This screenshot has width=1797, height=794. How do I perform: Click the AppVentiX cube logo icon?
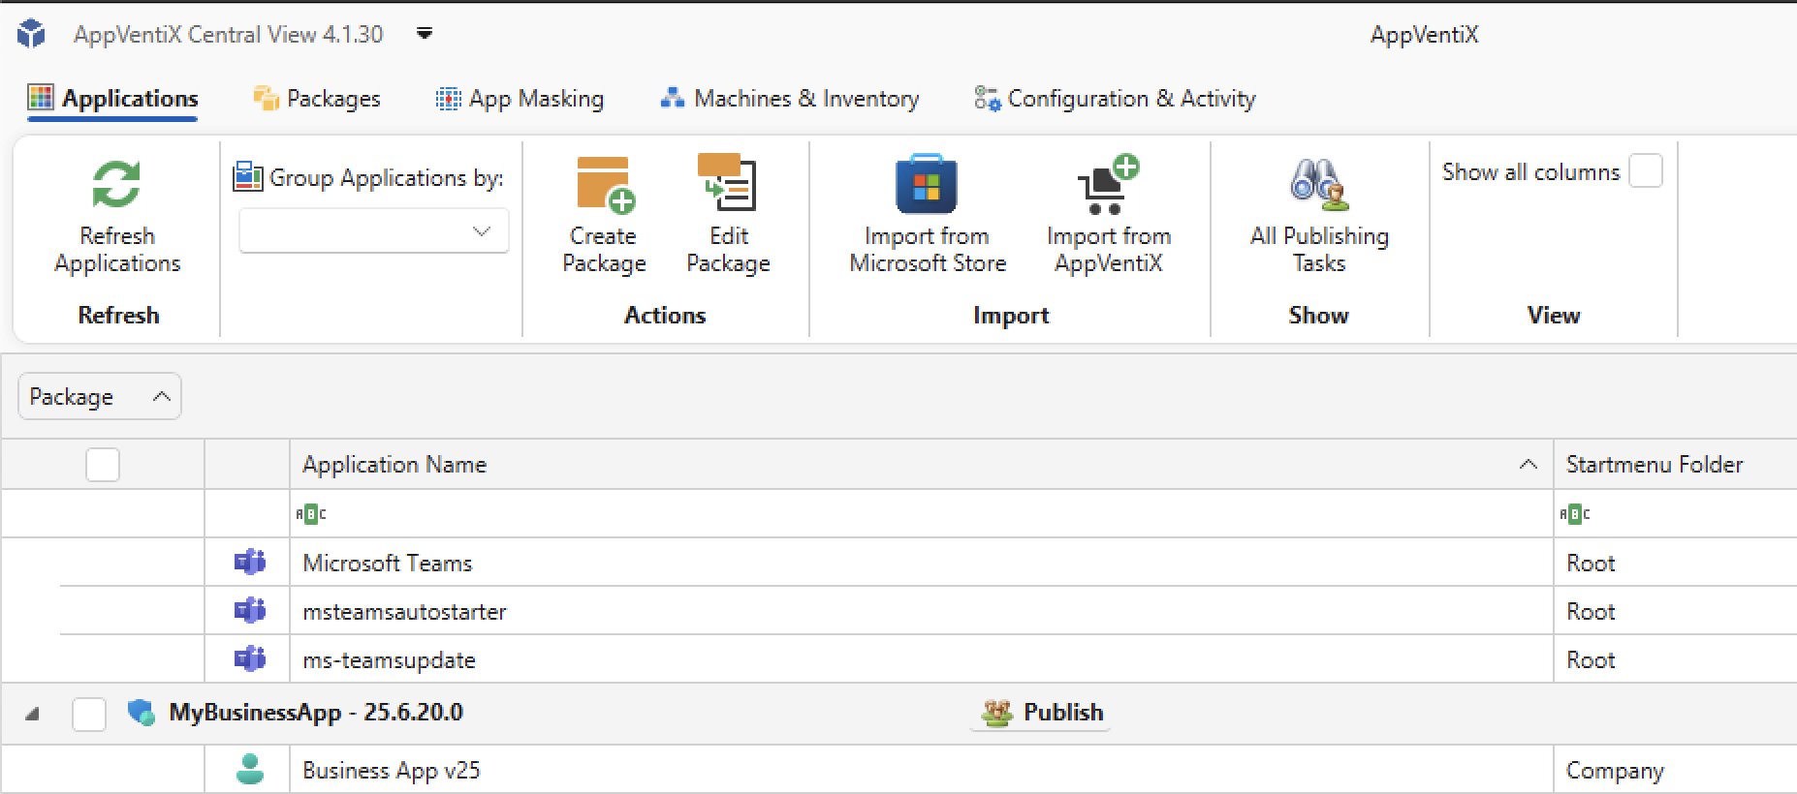(31, 34)
